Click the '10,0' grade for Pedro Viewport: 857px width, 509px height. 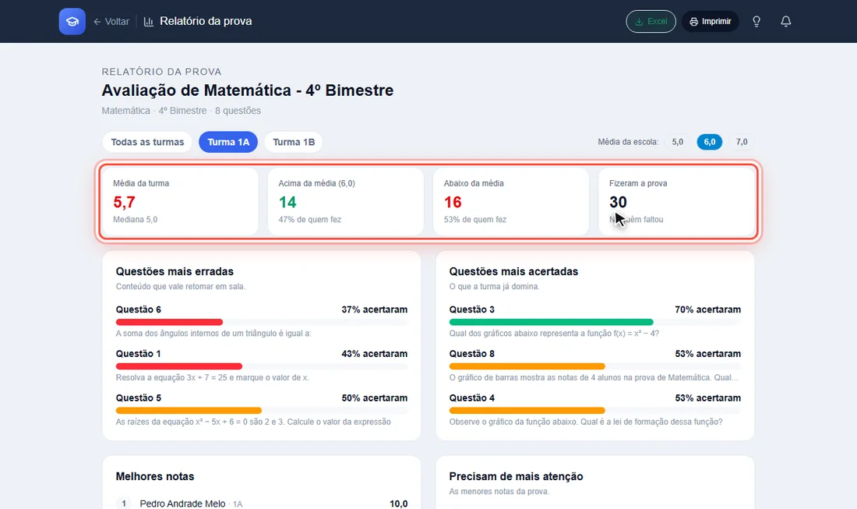coord(398,504)
